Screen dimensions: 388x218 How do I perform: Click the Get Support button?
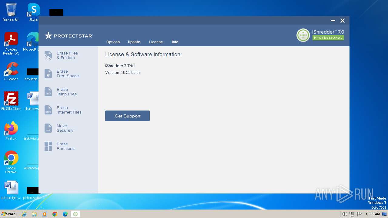click(127, 116)
